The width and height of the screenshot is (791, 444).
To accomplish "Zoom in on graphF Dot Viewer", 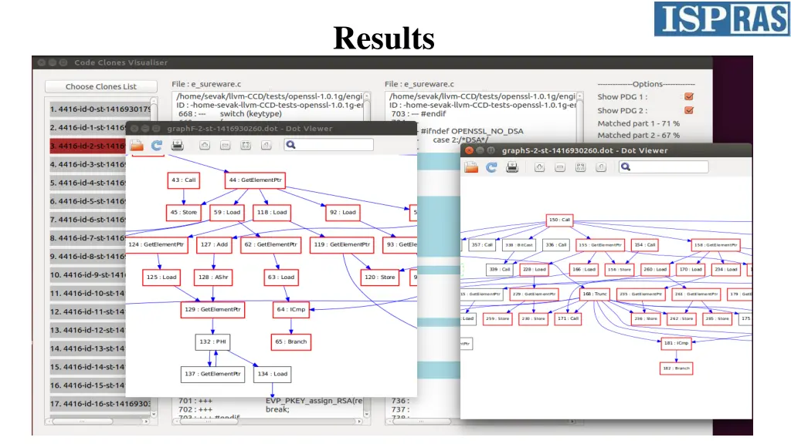I will 204,146.
